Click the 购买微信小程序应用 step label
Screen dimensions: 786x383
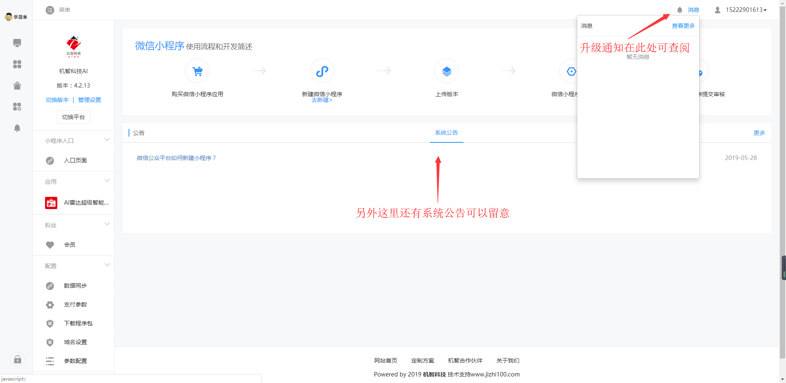click(197, 94)
